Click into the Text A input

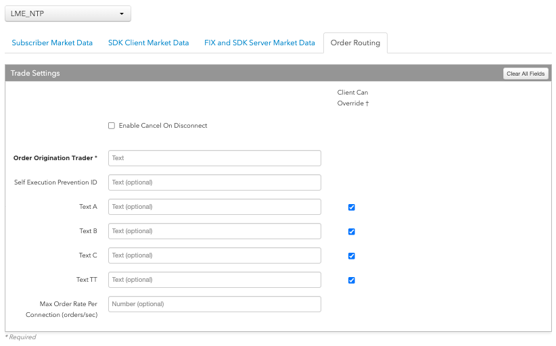click(x=214, y=207)
